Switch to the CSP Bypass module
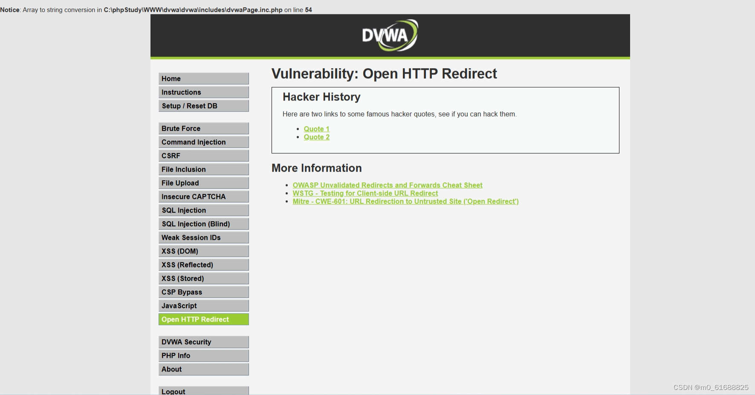This screenshot has width=755, height=395. (203, 292)
